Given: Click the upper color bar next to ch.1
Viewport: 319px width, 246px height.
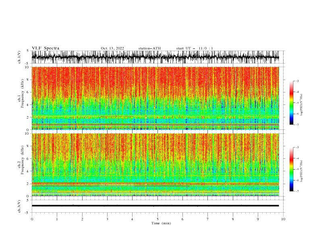Looking at the screenshot, I should coord(291,103).
